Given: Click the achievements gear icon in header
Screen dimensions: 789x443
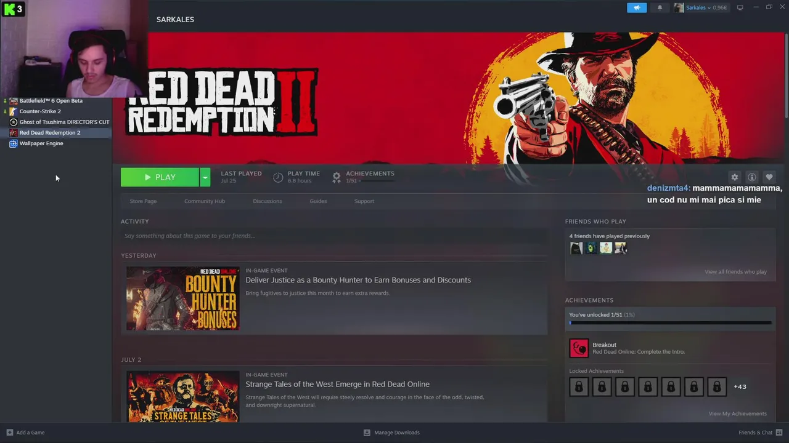Looking at the screenshot, I should (337, 177).
